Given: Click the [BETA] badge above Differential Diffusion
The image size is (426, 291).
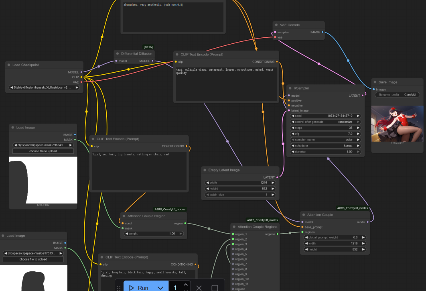Looking at the screenshot, I should tap(148, 47).
